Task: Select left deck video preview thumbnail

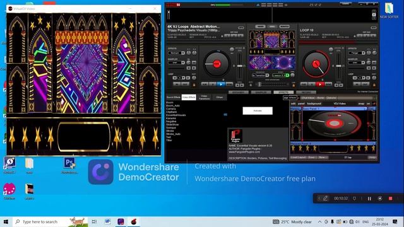Action: (x=260, y=62)
